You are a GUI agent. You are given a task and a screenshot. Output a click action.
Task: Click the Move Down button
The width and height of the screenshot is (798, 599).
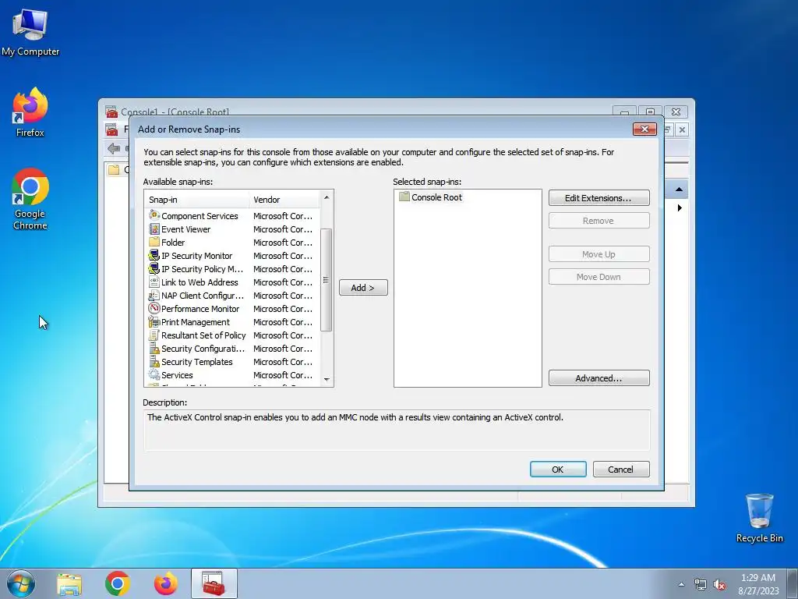click(x=598, y=277)
